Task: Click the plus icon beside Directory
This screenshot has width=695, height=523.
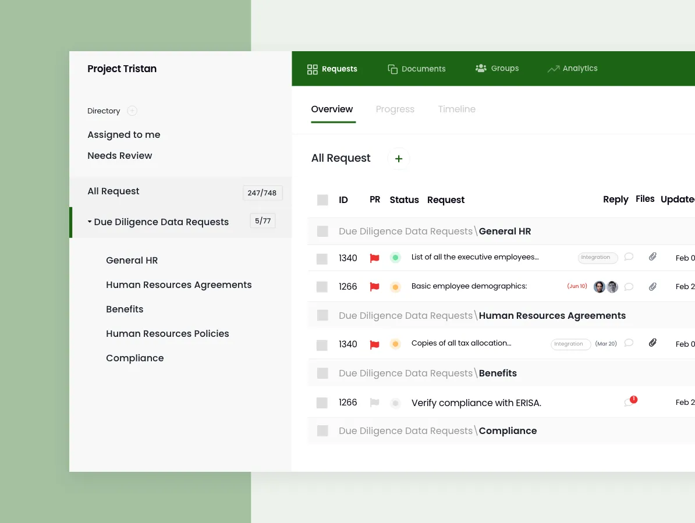Action: (132, 111)
